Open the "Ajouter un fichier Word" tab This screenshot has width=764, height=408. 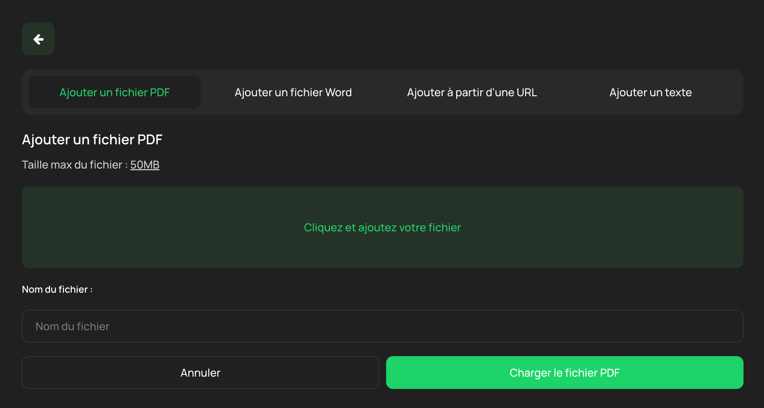(x=293, y=92)
